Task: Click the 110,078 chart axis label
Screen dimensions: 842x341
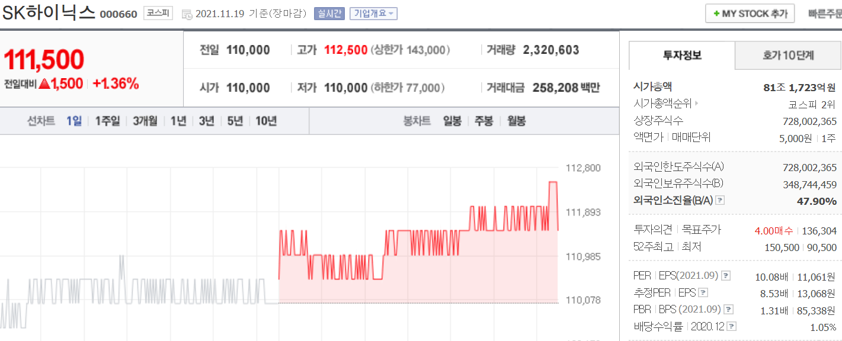Action: [584, 300]
